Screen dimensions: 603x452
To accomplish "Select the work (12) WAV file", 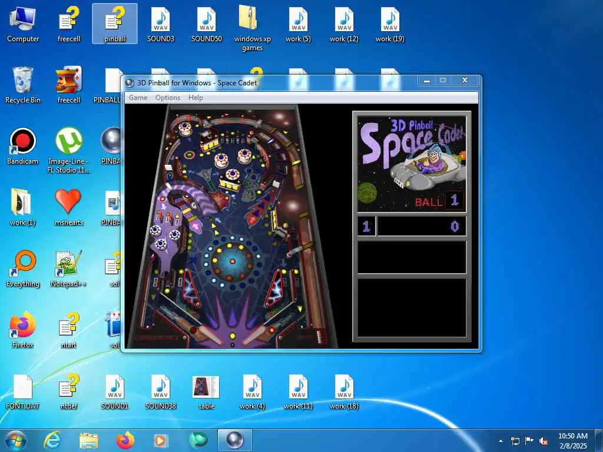I will click(x=344, y=24).
